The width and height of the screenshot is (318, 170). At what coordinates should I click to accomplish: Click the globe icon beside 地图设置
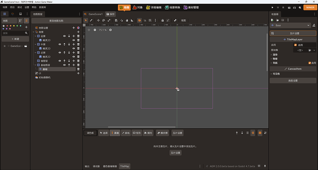point(78,28)
